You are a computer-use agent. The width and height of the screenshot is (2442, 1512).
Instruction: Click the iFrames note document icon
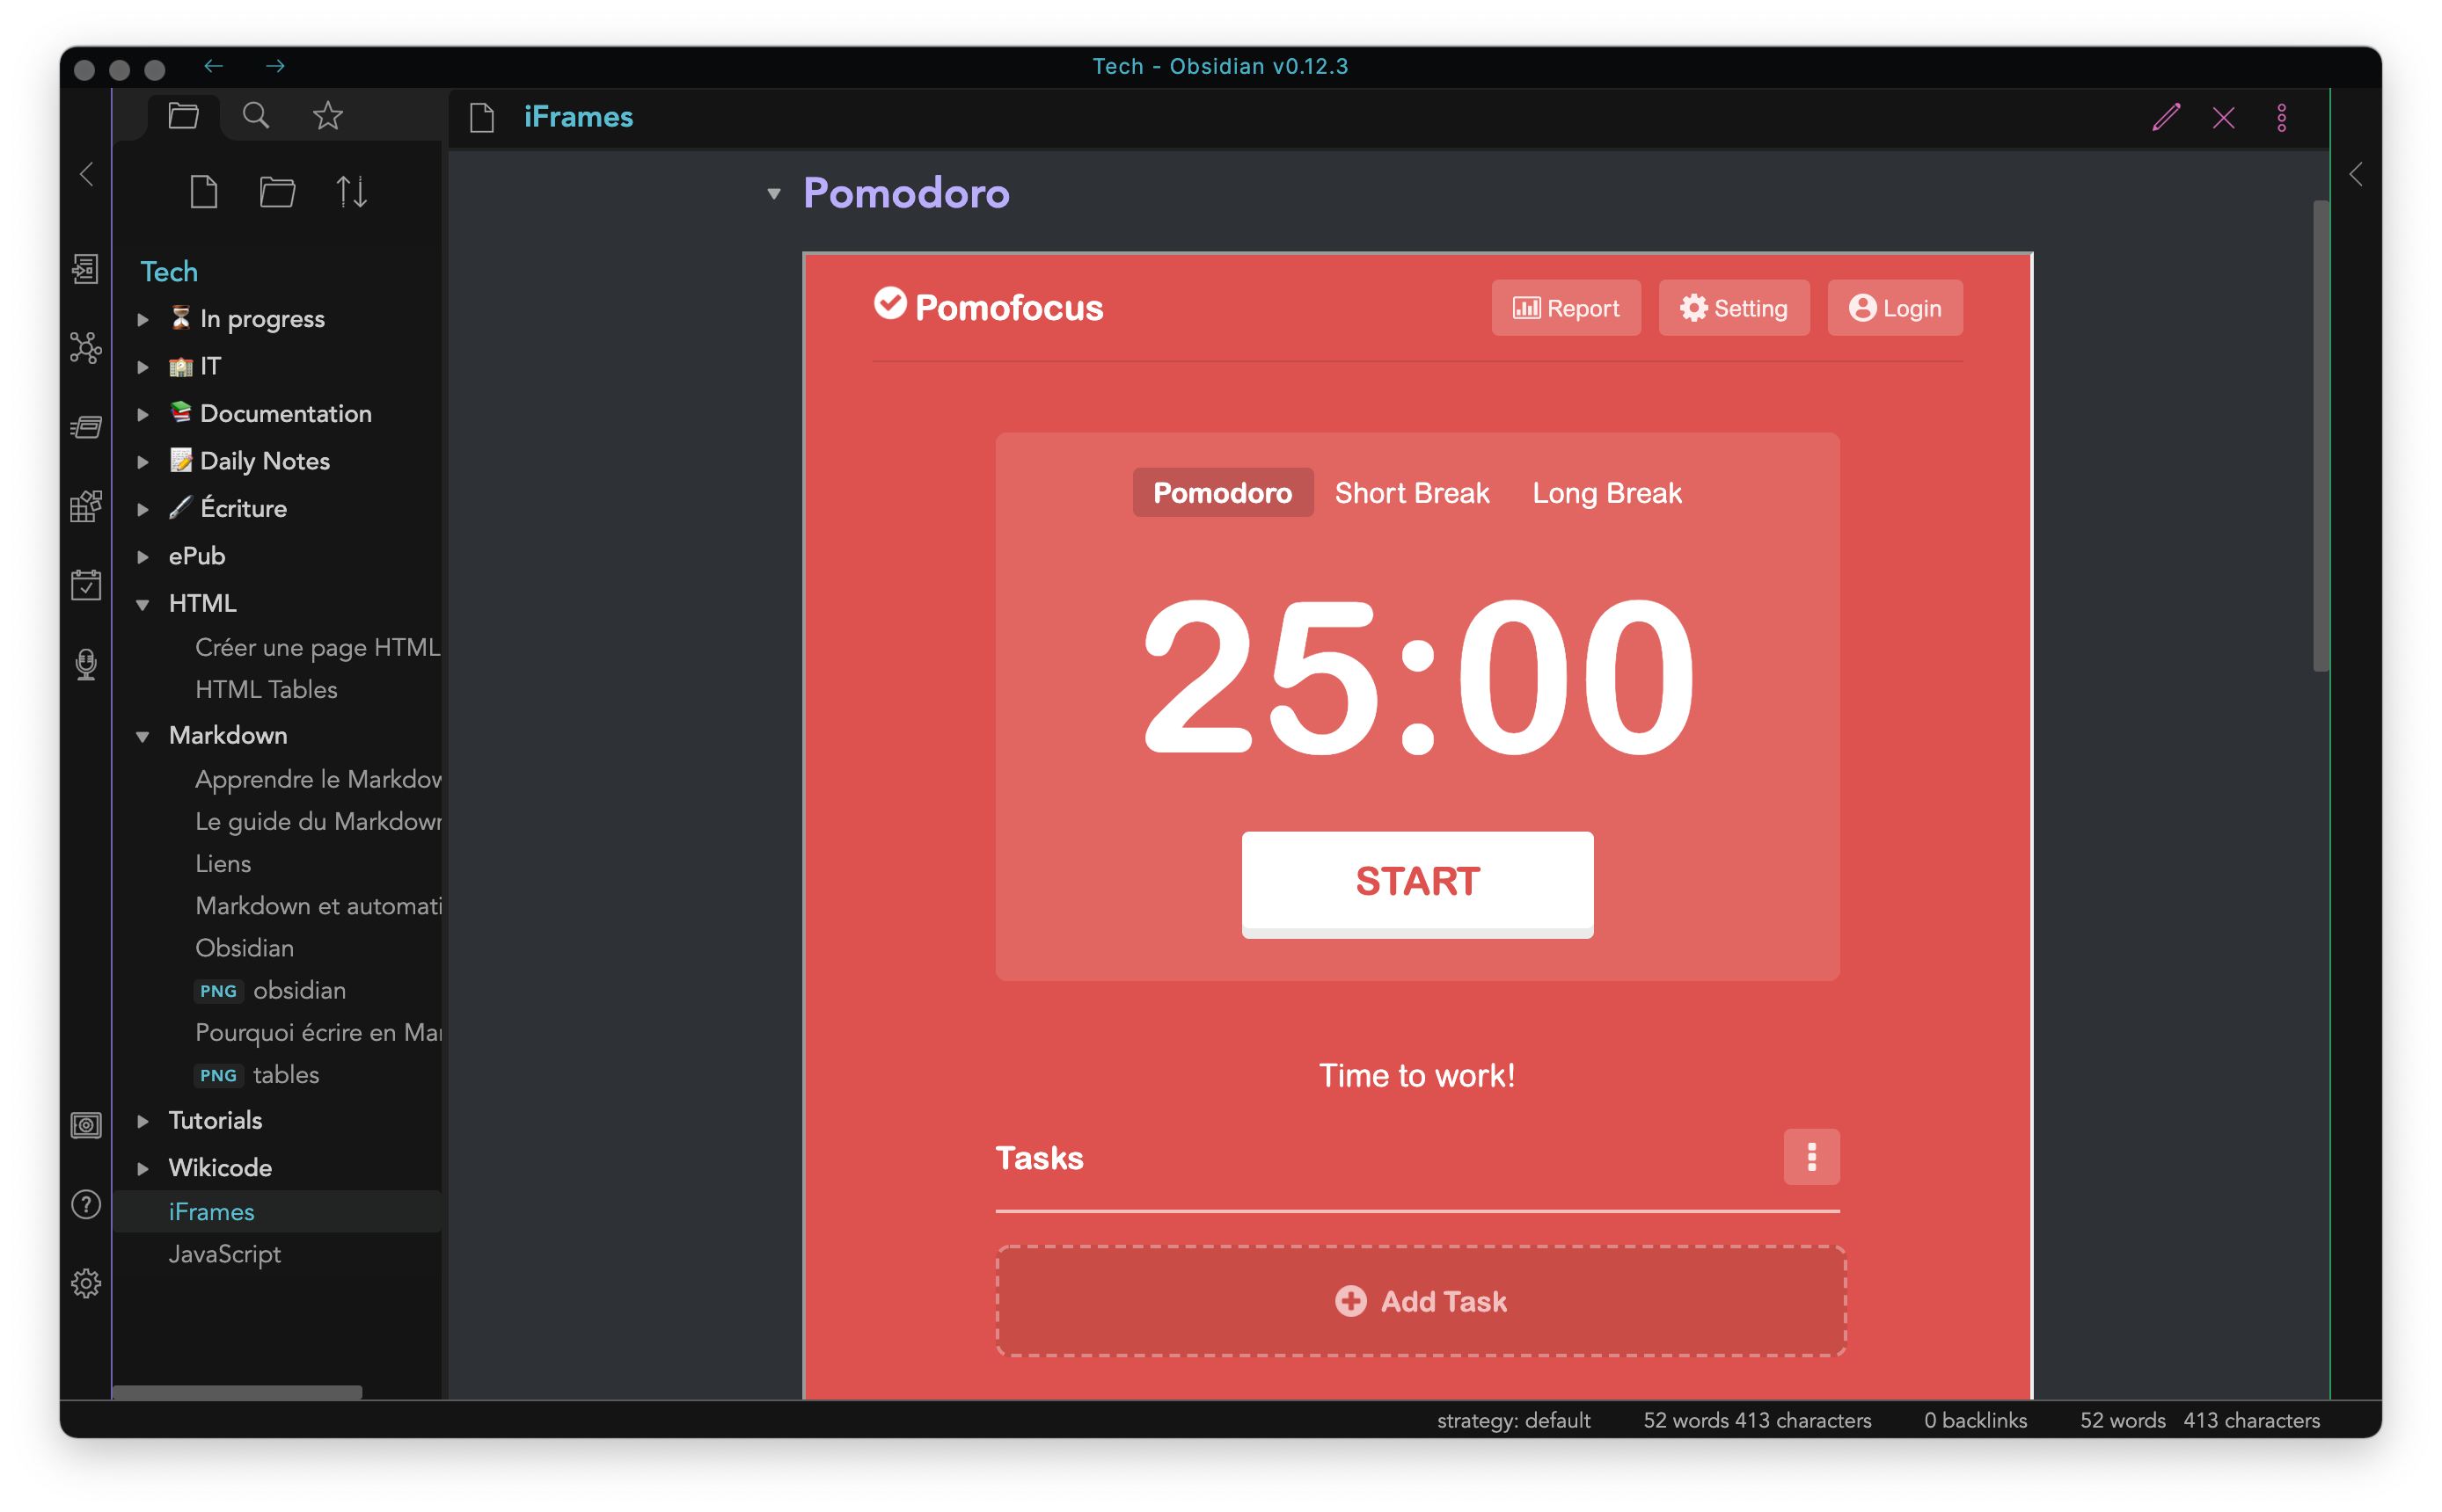(482, 118)
